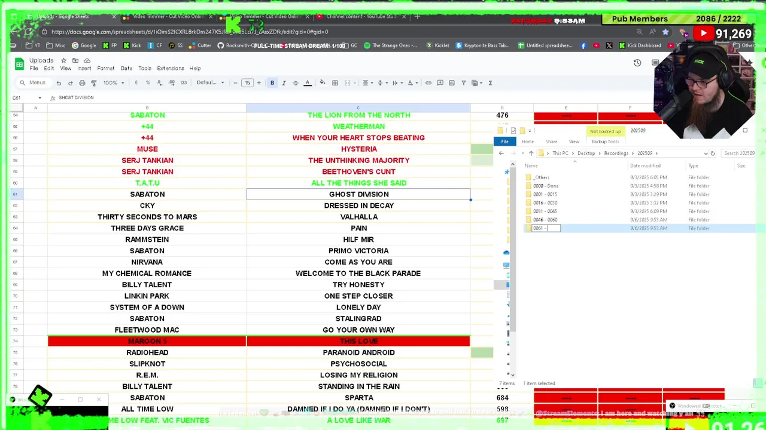Open the Insert menu in Sheets
This screenshot has width=766, height=430.
(x=84, y=68)
